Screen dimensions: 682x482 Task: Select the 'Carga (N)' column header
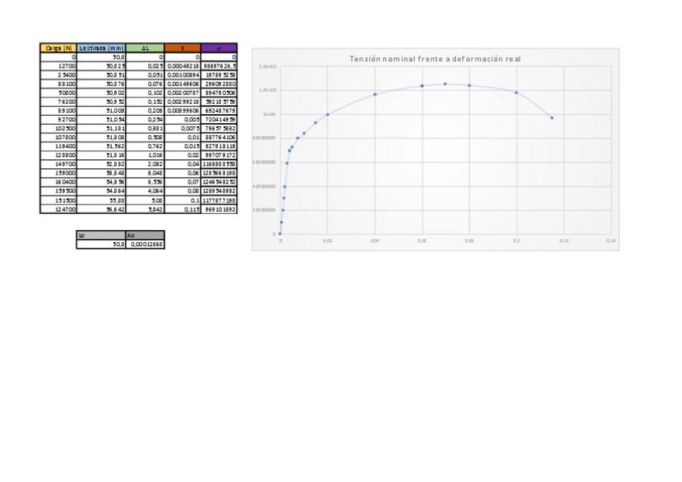tap(58, 47)
